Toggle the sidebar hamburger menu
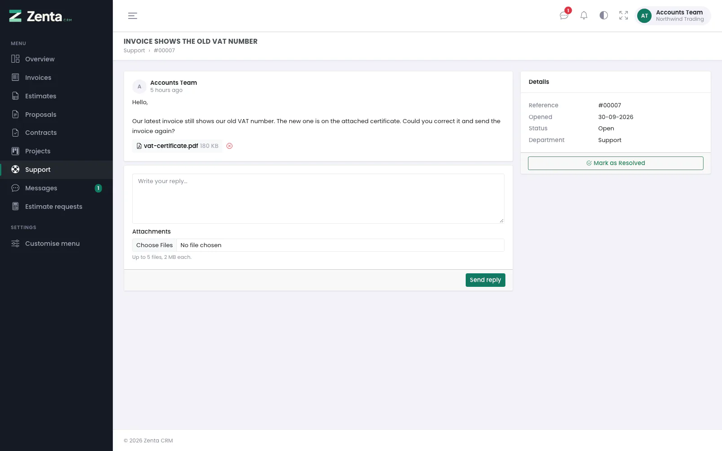Screen dimensions: 722x451 coord(133,16)
